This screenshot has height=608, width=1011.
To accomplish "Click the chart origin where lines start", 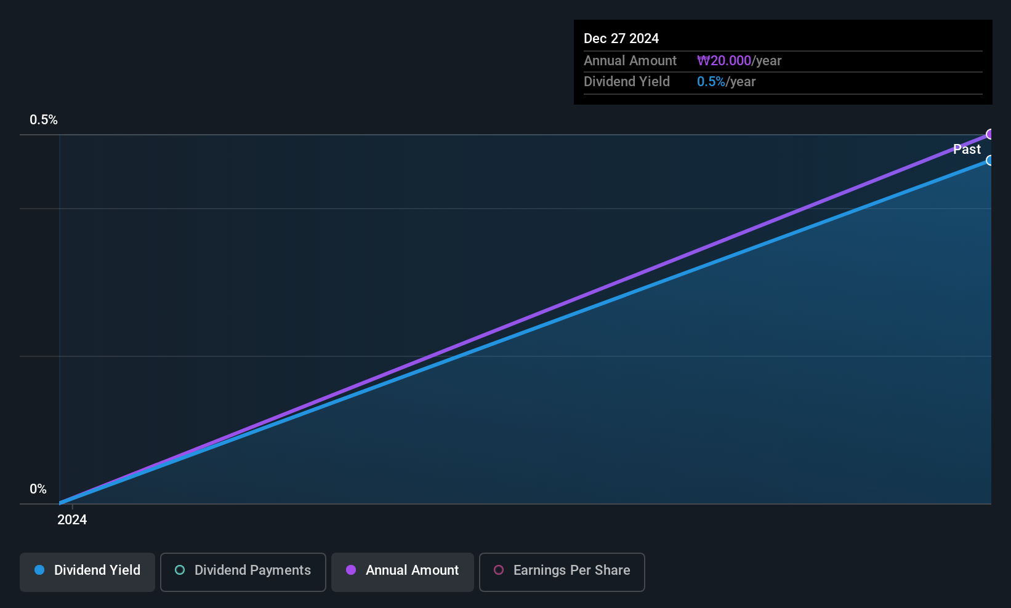I will [60, 503].
